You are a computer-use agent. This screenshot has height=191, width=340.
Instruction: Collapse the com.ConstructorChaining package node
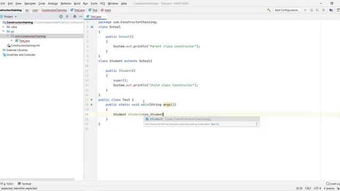tap(8, 36)
